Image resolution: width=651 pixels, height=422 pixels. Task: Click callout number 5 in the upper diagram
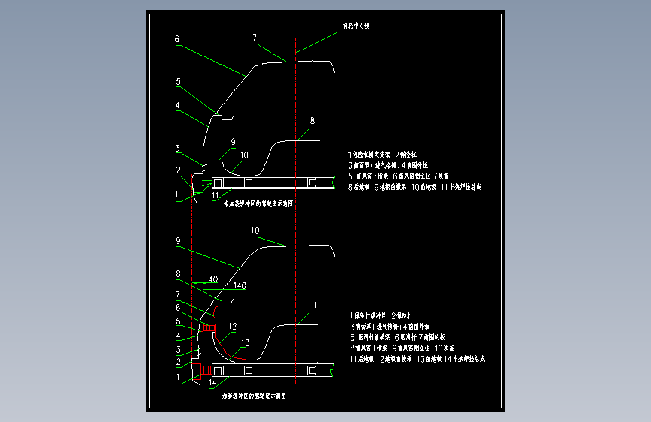pos(178,82)
